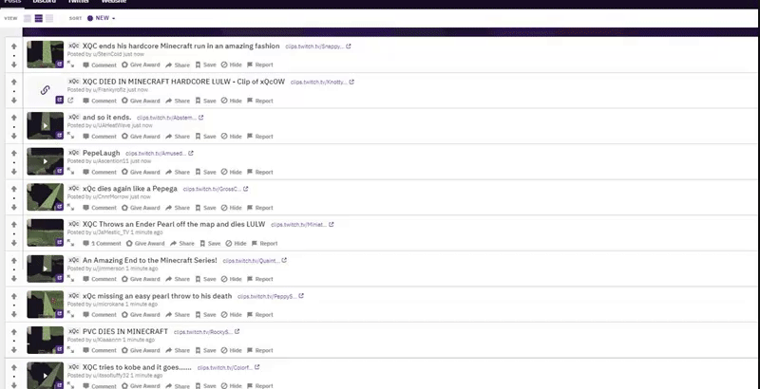760x389 pixels.
Task: Open the NEW sort dropdown
Action: (102, 18)
